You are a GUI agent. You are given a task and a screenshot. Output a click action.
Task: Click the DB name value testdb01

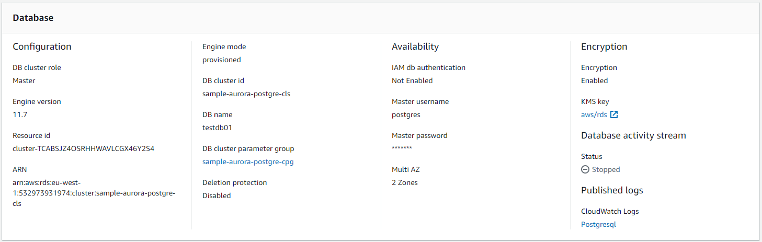217,128
